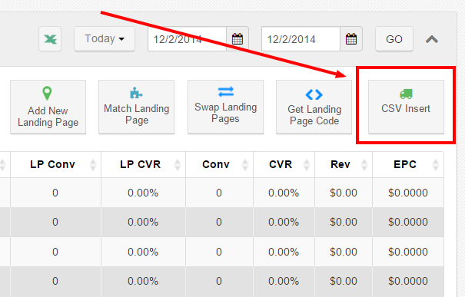Click the end date input field

click(x=301, y=39)
